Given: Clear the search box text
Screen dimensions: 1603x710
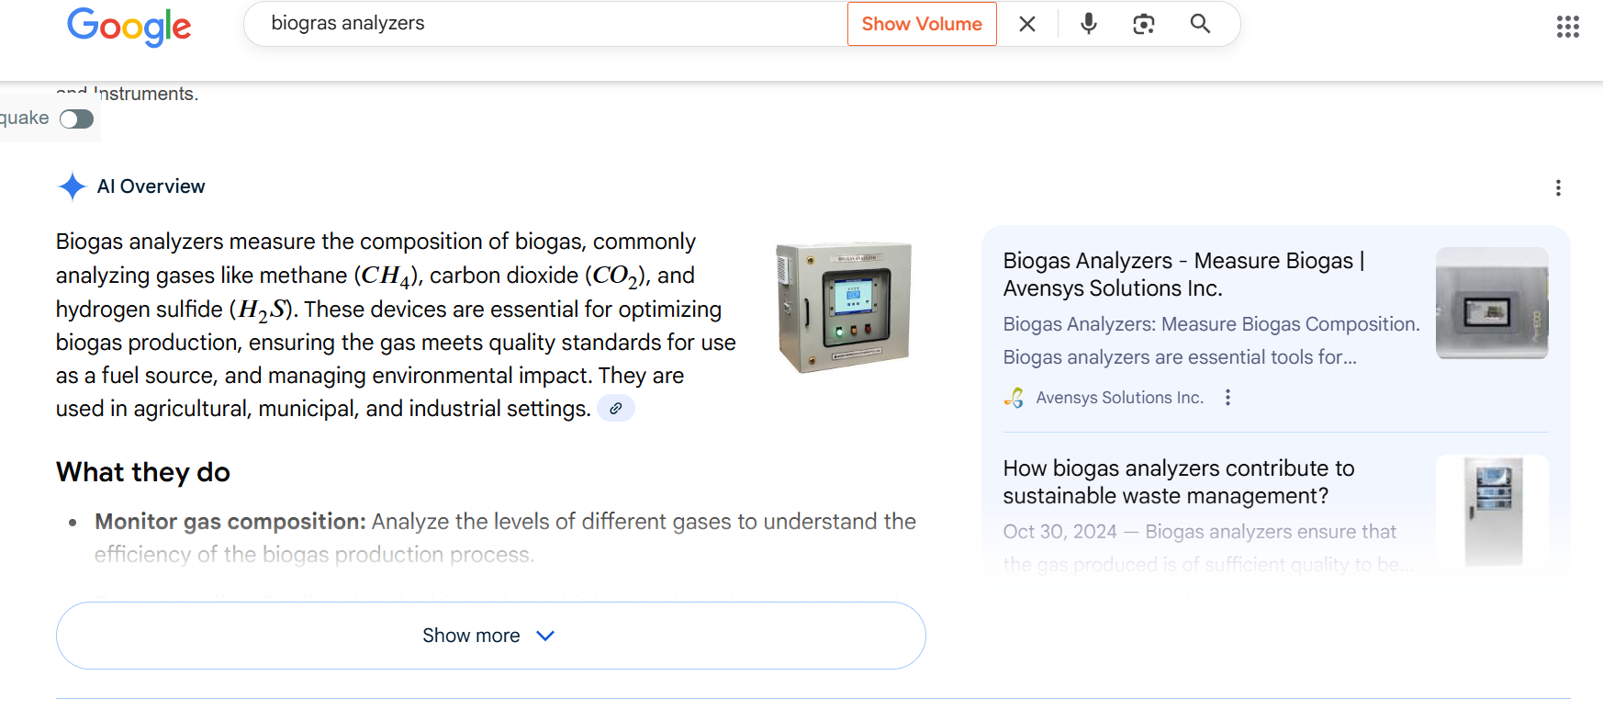Looking at the screenshot, I should coord(1027,24).
